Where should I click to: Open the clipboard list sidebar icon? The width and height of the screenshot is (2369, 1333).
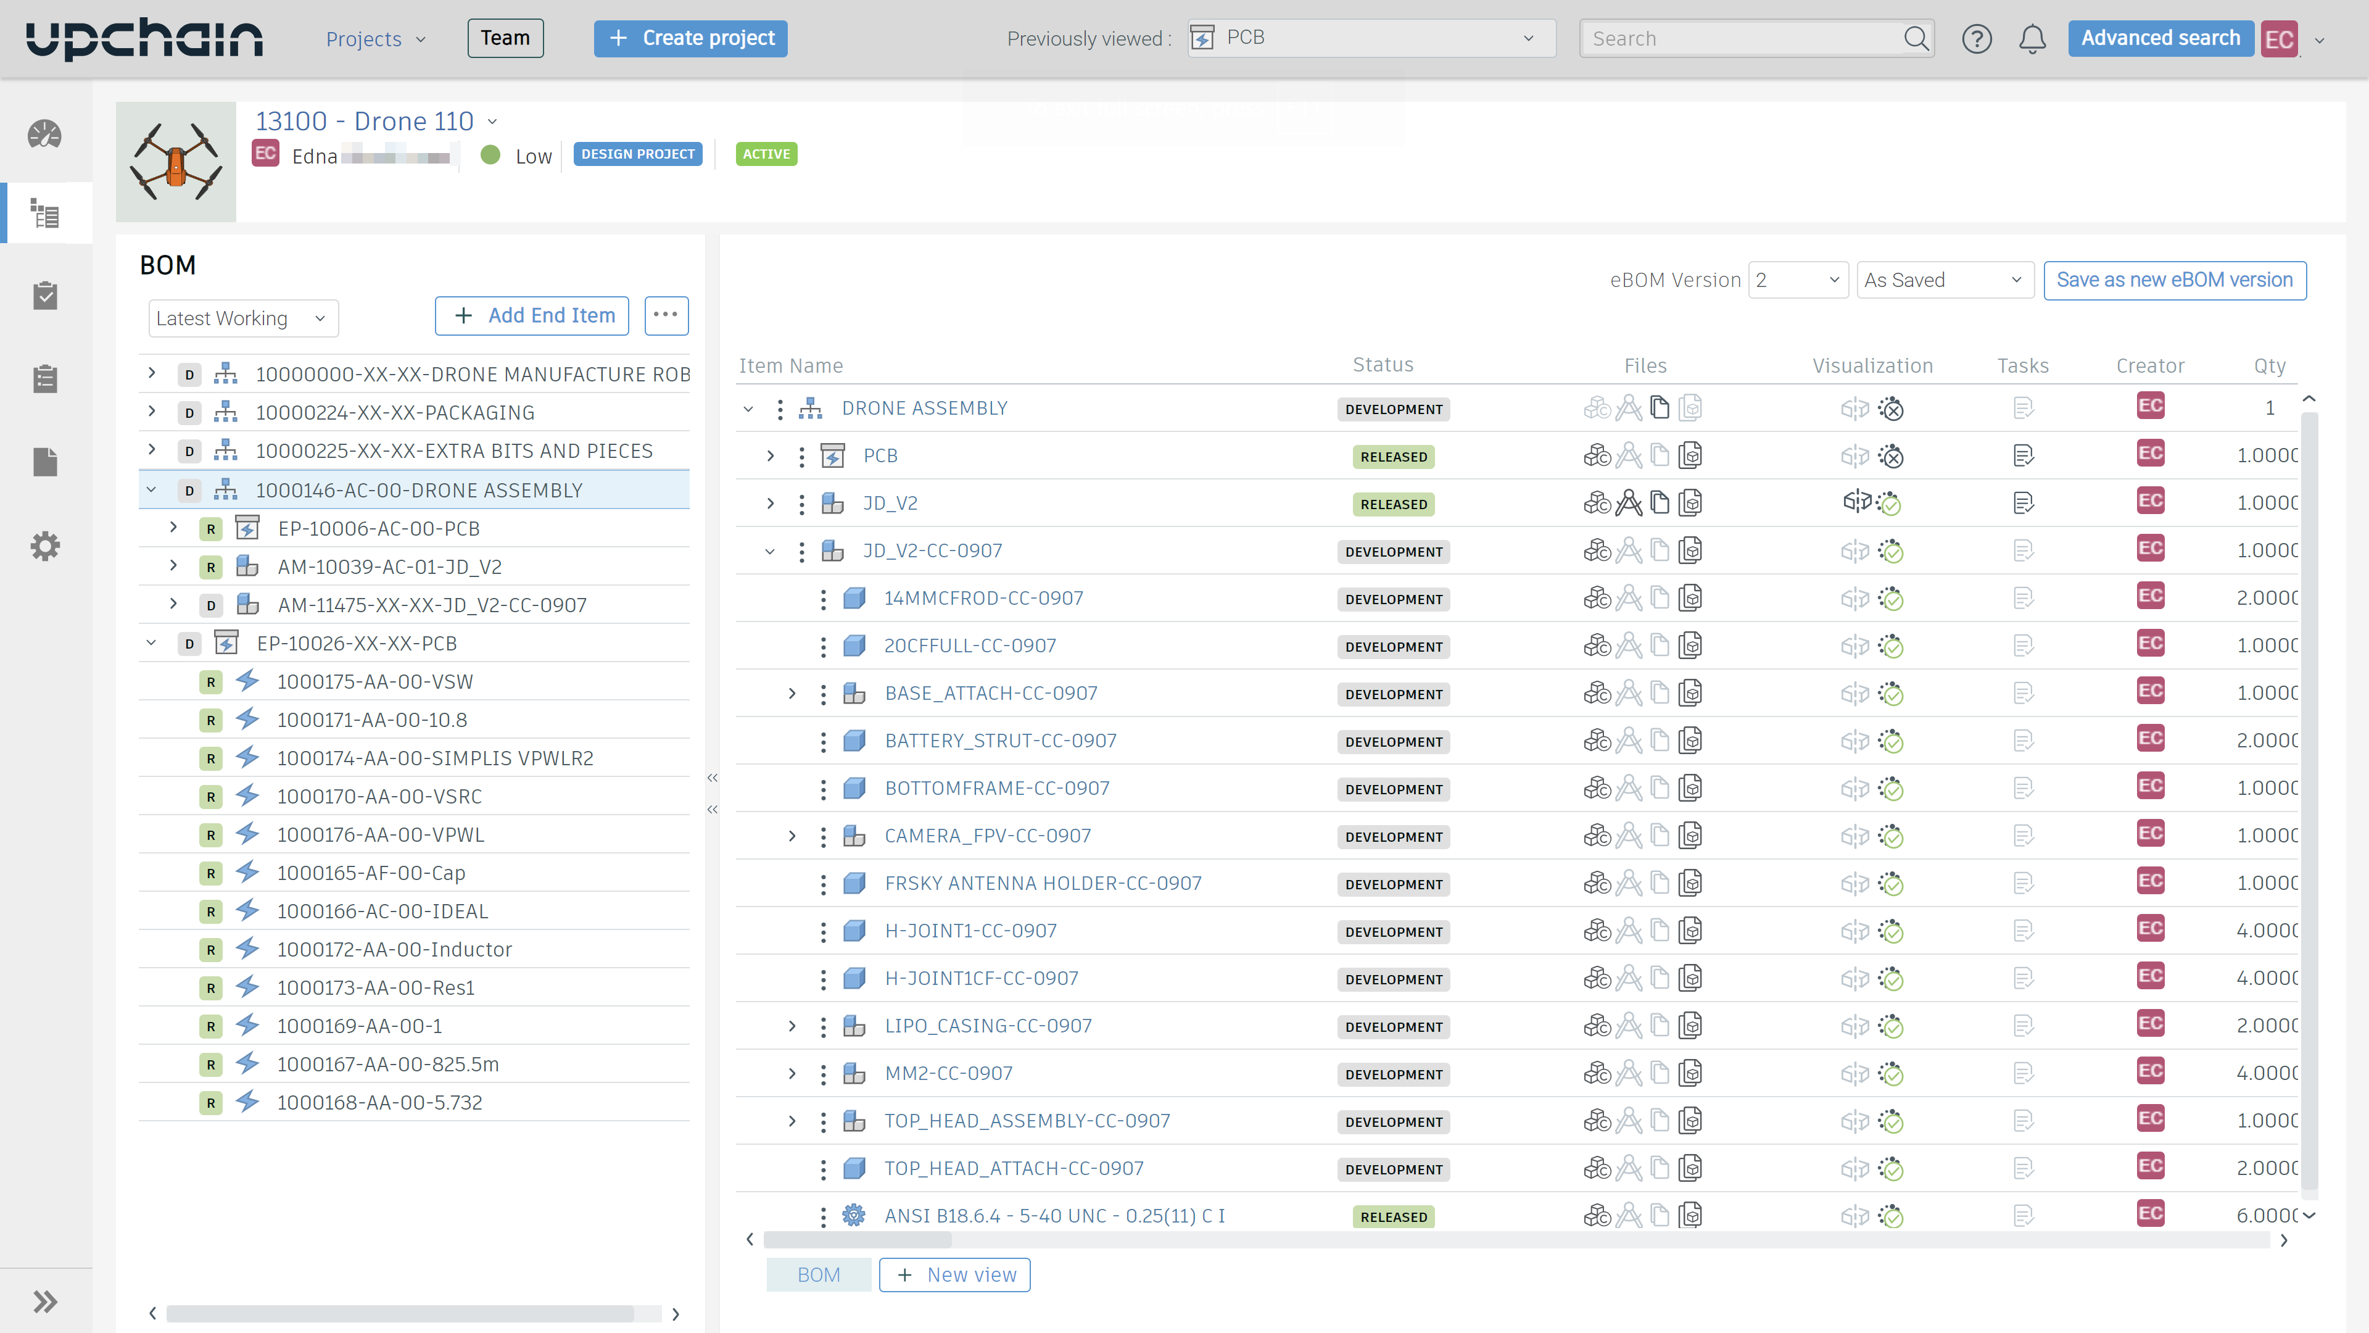tap(44, 378)
